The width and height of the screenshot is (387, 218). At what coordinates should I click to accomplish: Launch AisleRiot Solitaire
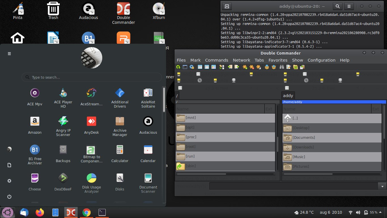point(148,98)
